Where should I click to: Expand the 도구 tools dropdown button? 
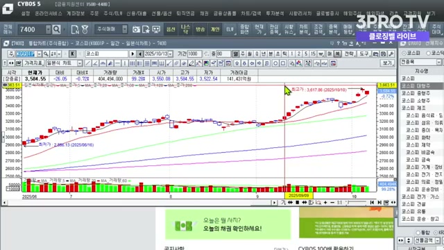point(364,54)
